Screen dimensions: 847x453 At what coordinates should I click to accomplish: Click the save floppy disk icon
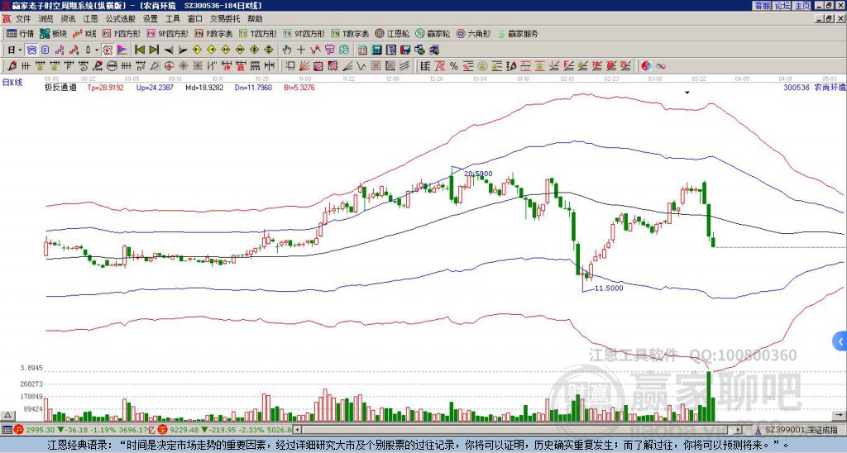pyautogui.click(x=405, y=50)
